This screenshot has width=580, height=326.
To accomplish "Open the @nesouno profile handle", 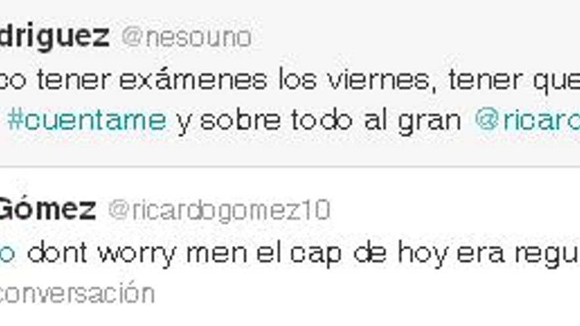I will pos(187,38).
